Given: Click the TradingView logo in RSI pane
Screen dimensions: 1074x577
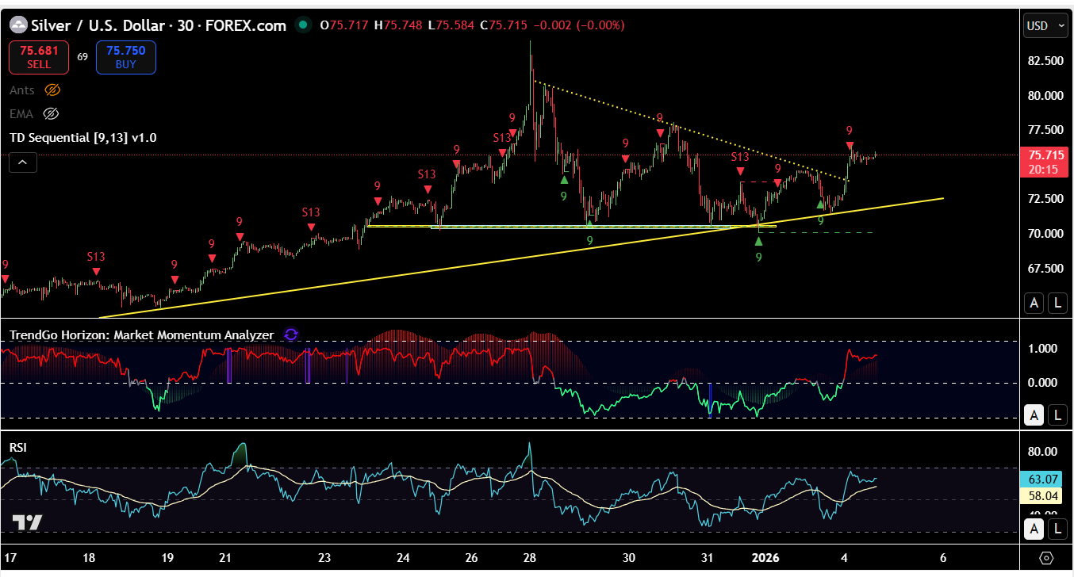Looking at the screenshot, I should point(28,522).
